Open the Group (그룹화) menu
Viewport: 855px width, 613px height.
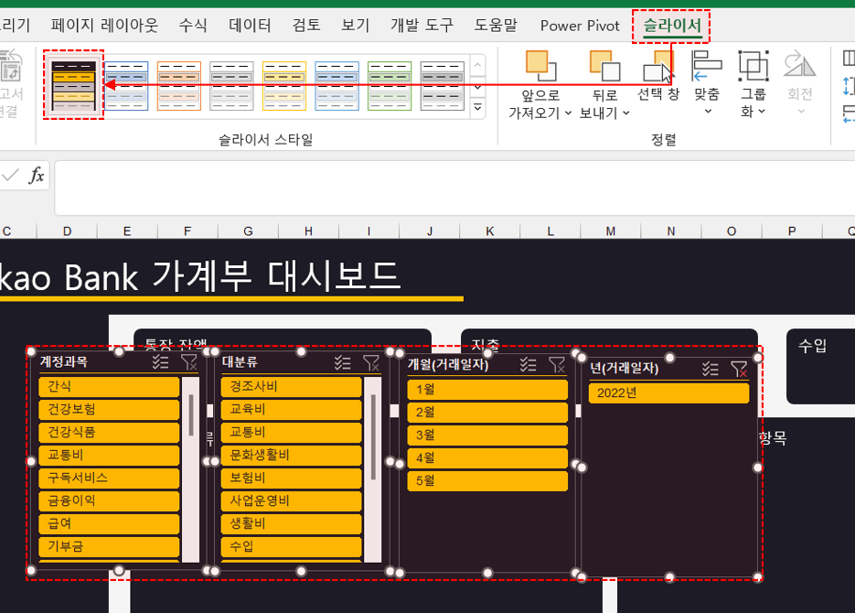click(x=753, y=83)
